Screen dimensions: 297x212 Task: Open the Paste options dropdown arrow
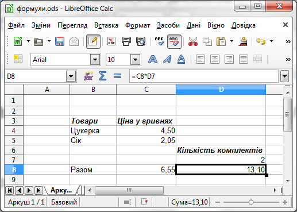point(232,41)
